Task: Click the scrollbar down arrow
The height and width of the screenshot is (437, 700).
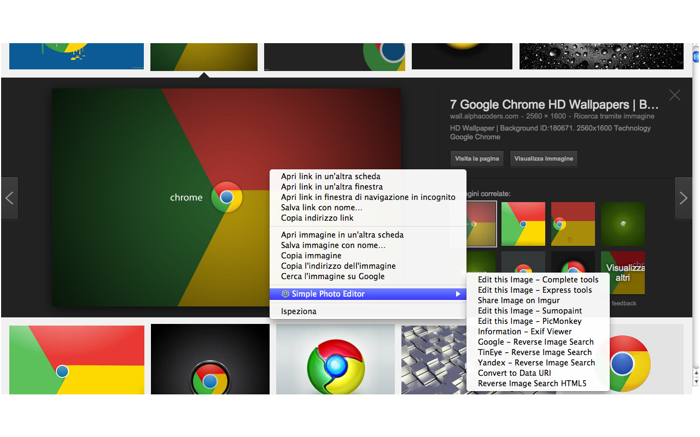Action: tap(696, 381)
